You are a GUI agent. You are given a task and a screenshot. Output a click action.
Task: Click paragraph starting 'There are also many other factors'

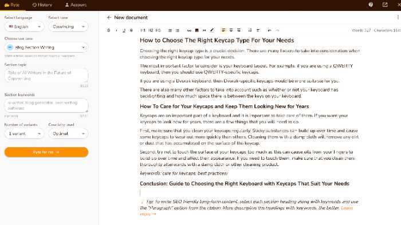(239, 93)
